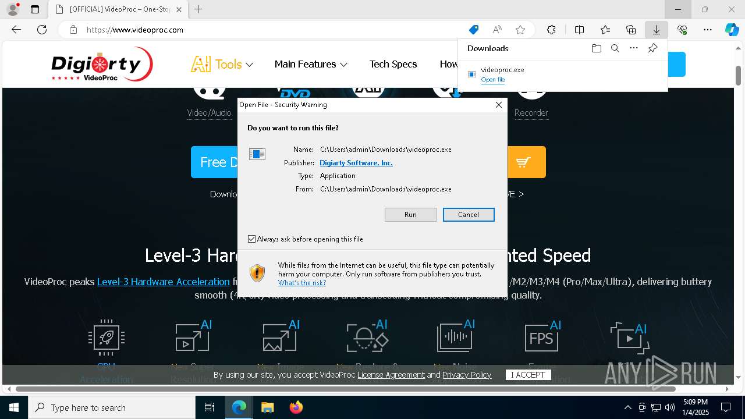Click Run in security warning dialog
The image size is (745, 419).
pos(410,215)
